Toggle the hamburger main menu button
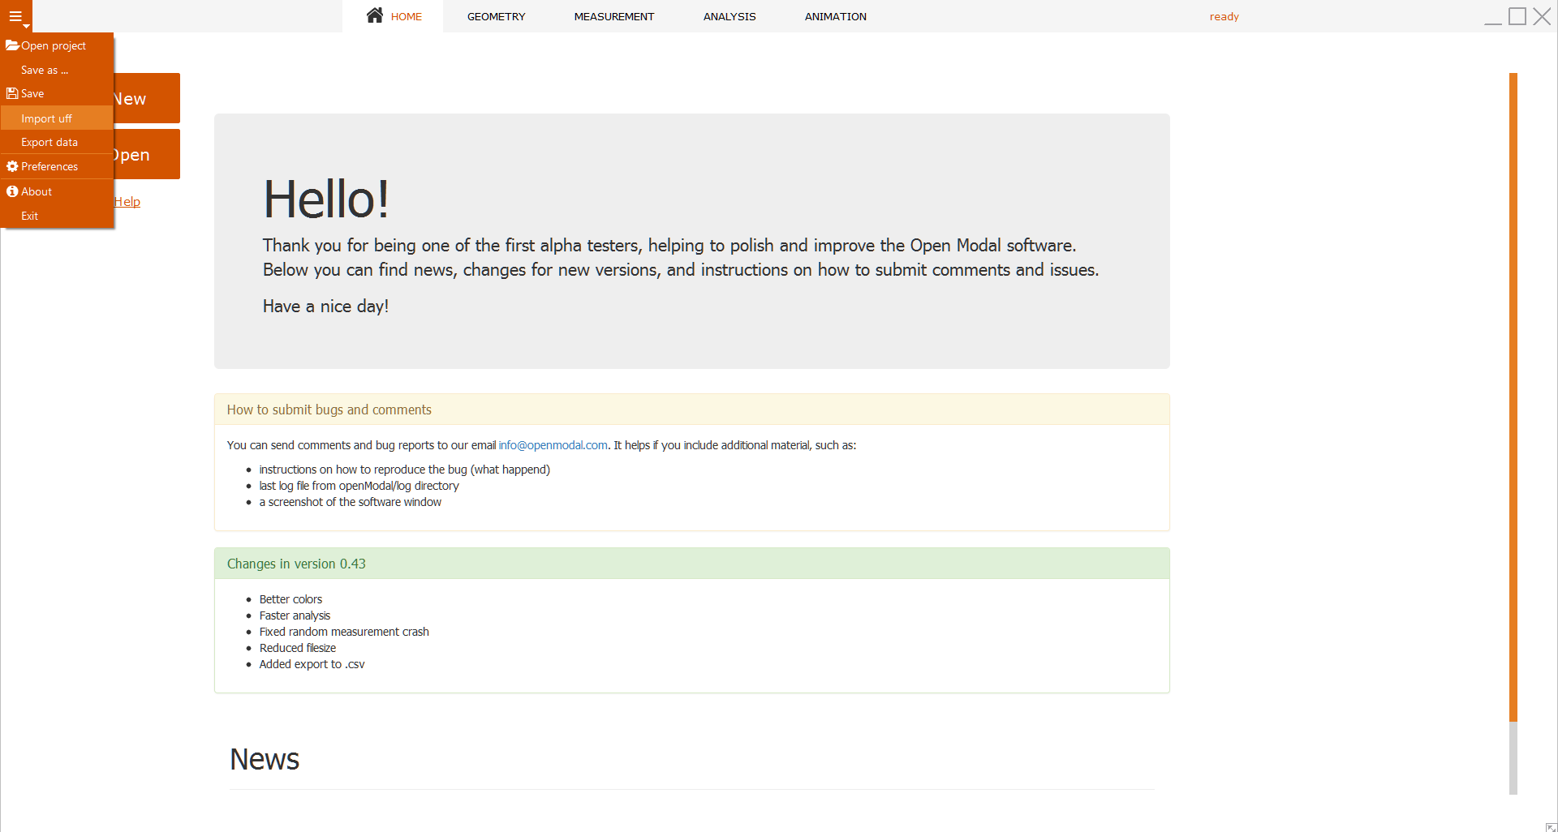Viewport: 1558px width, 832px height. tap(15, 16)
